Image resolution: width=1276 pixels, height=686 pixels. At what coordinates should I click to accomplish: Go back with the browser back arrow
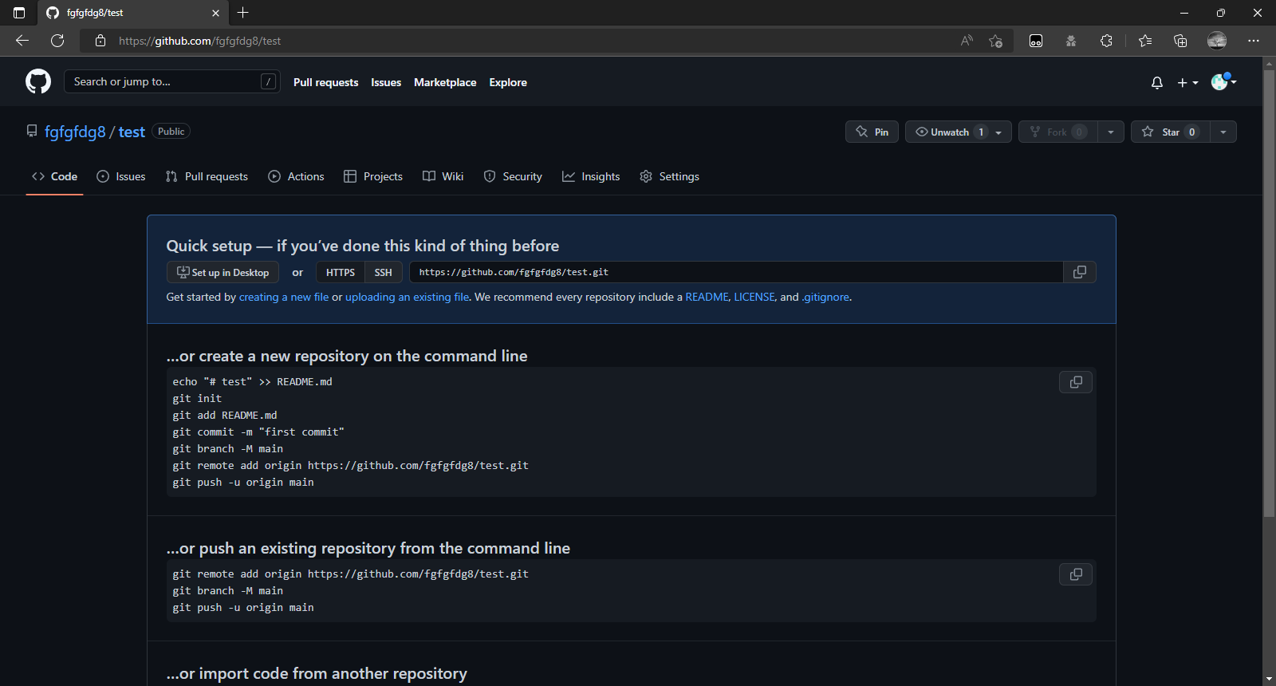tap(22, 41)
